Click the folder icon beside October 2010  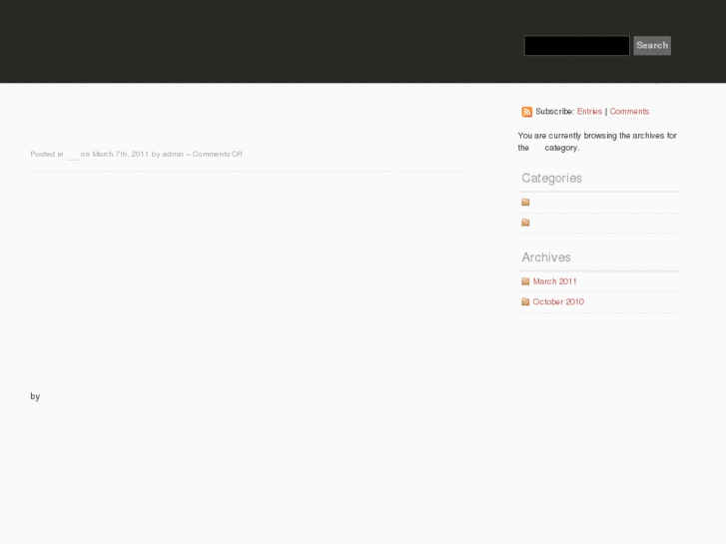525,301
